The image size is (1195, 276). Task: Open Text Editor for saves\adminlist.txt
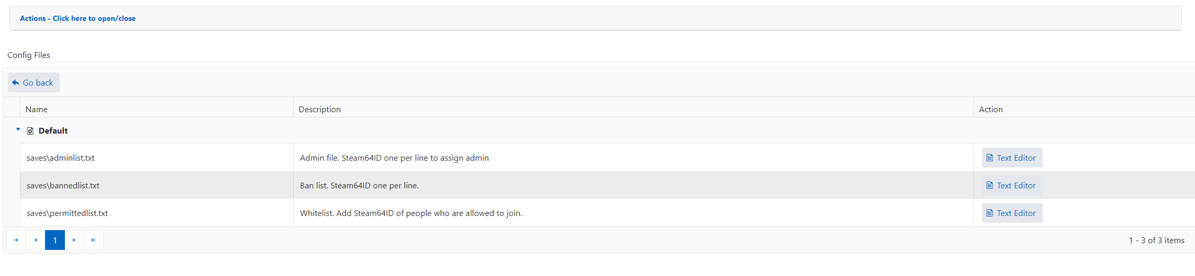pos(1011,158)
